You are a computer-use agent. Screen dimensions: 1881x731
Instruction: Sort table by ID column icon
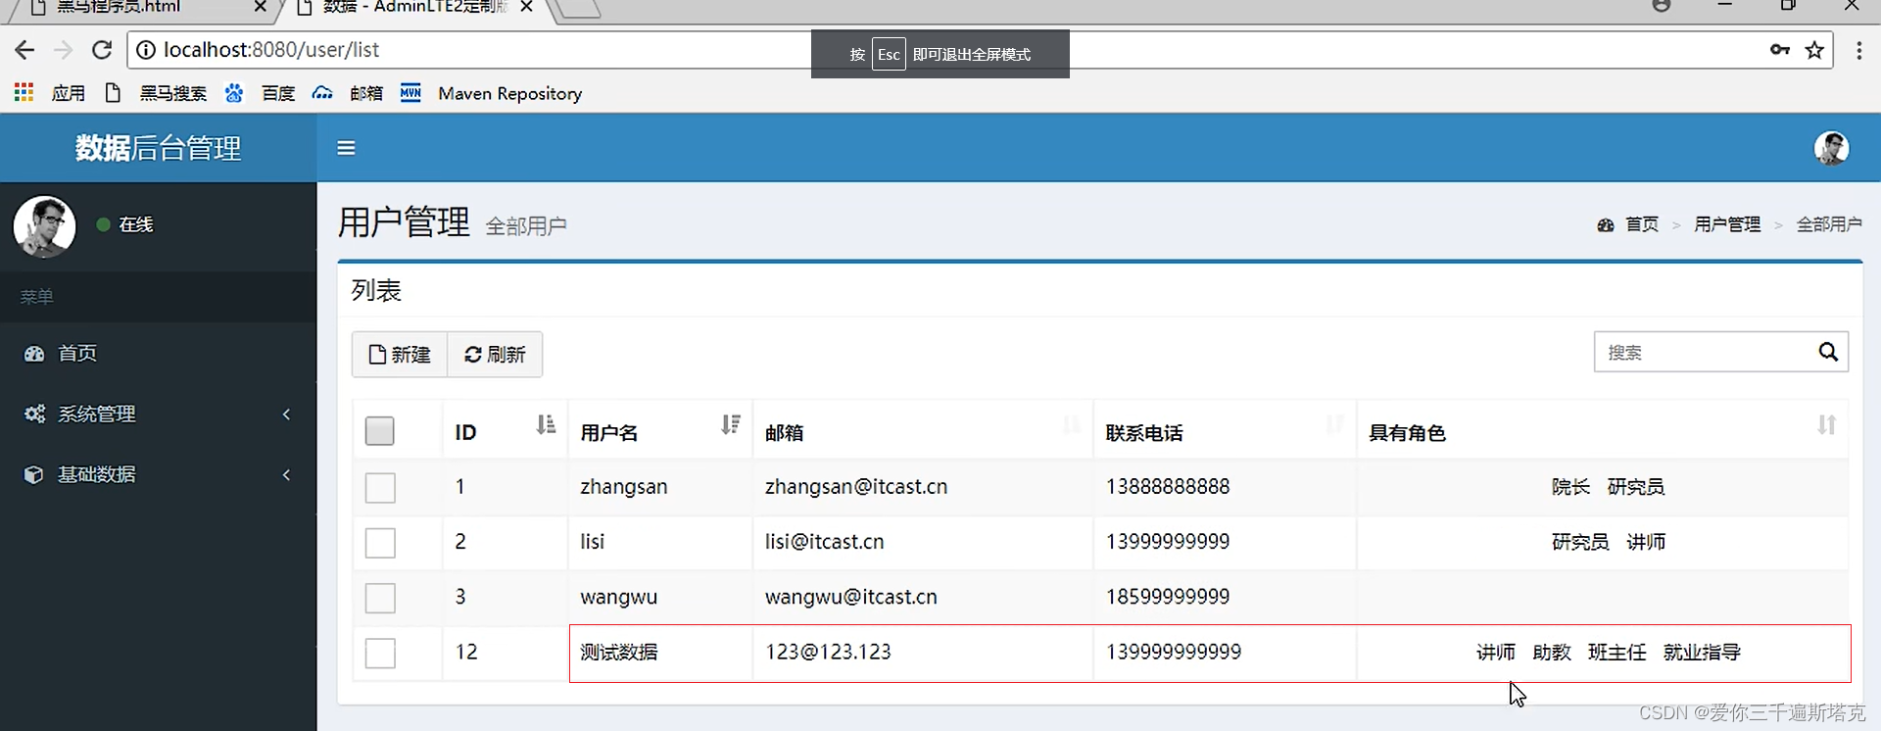(546, 424)
